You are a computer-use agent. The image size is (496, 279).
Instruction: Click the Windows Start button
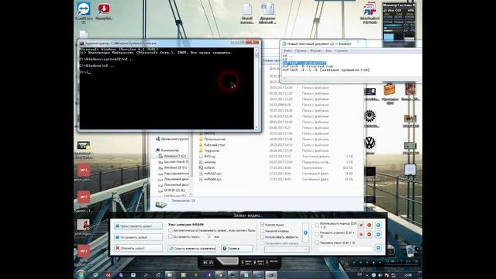coord(81,274)
